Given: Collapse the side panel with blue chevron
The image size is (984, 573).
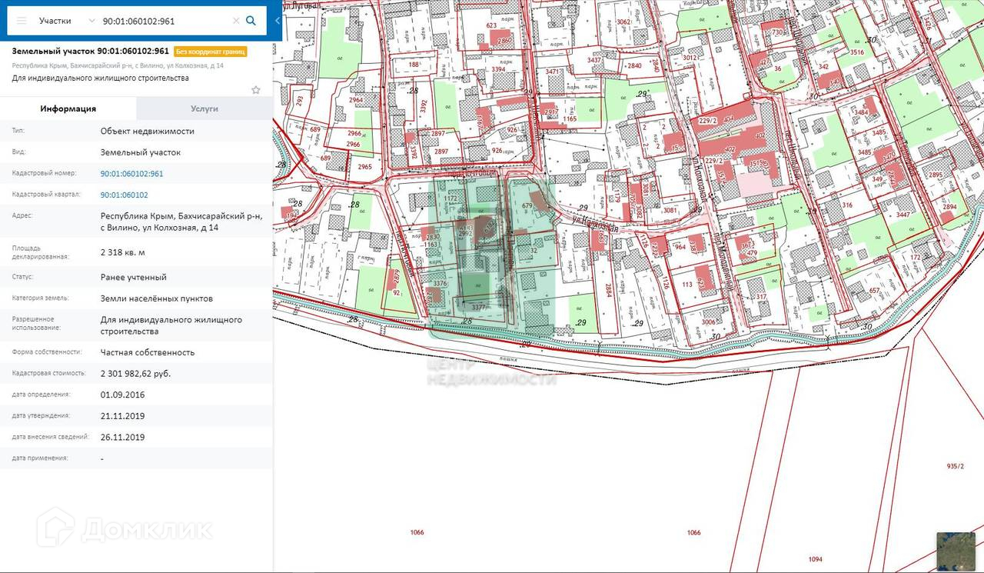Looking at the screenshot, I should tap(277, 21).
